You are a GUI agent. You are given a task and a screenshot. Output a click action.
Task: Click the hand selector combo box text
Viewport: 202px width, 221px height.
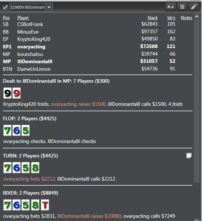pos(27,7)
